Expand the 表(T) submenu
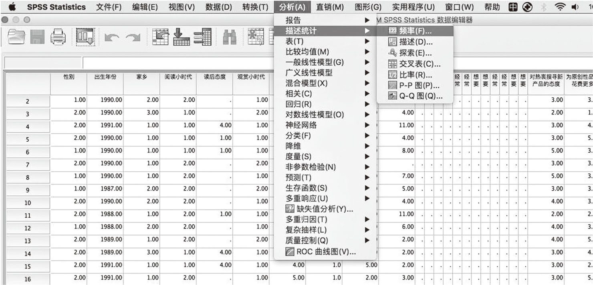The image size is (593, 285). click(325, 41)
